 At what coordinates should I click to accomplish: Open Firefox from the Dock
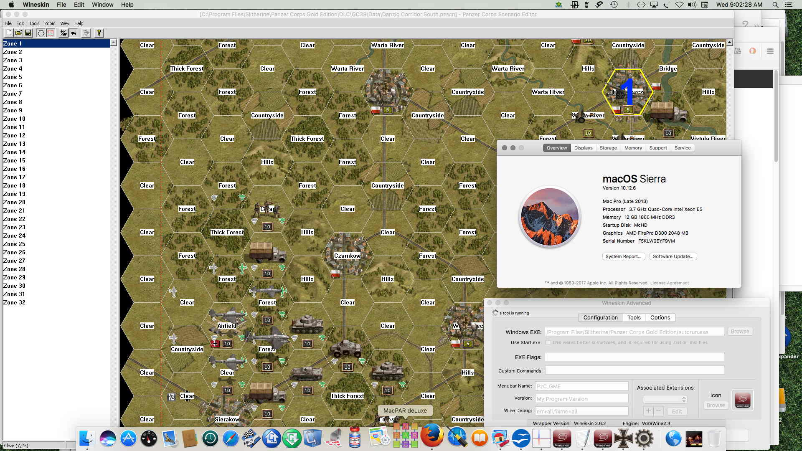click(x=431, y=437)
